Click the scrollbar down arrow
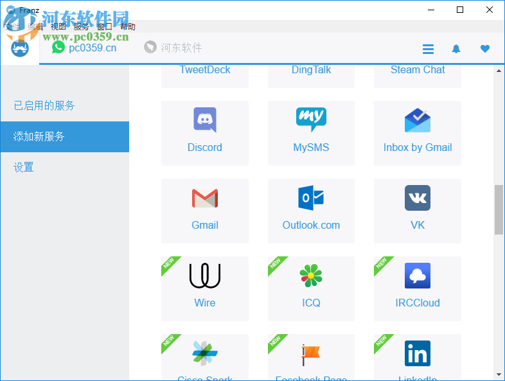The width and height of the screenshot is (505, 381). point(499,375)
